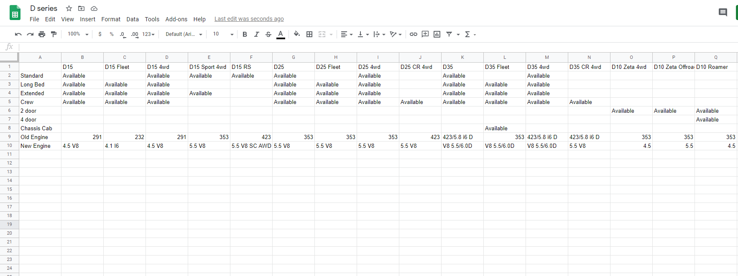Click the select-all corner box

9,57
